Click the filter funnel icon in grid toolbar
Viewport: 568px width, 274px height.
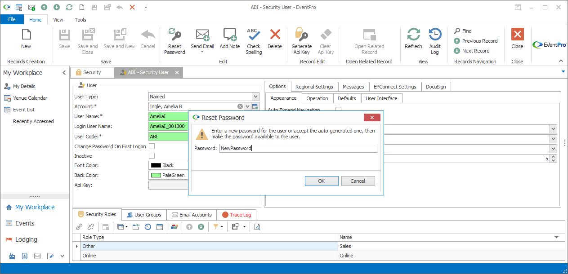[215, 227]
